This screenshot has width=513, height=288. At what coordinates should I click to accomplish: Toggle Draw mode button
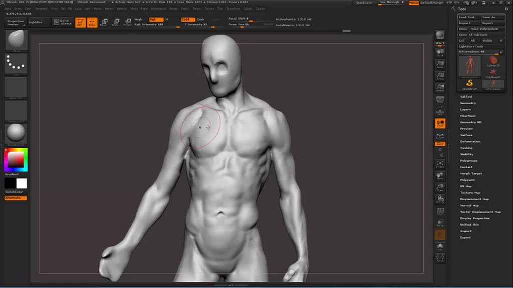92,22
